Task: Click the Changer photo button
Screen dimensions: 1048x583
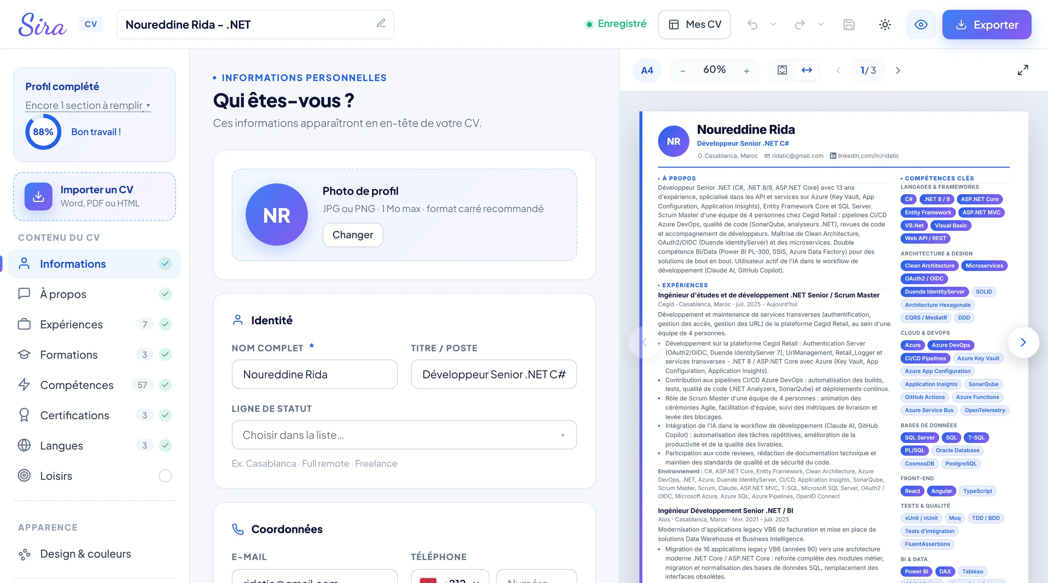Action: pyautogui.click(x=352, y=235)
